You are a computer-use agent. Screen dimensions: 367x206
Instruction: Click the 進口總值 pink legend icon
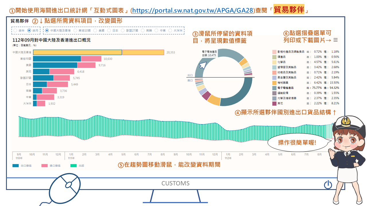(x=44, y=165)
